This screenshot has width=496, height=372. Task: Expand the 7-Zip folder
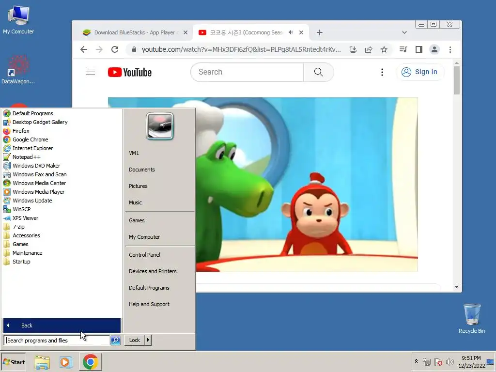click(x=19, y=227)
